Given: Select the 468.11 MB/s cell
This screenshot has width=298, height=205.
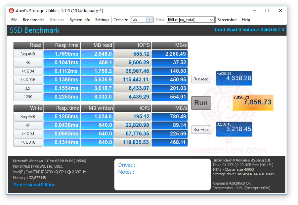Looking at the screenshot, I should [170, 142].
